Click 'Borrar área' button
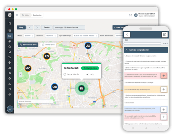 pos(48,45)
